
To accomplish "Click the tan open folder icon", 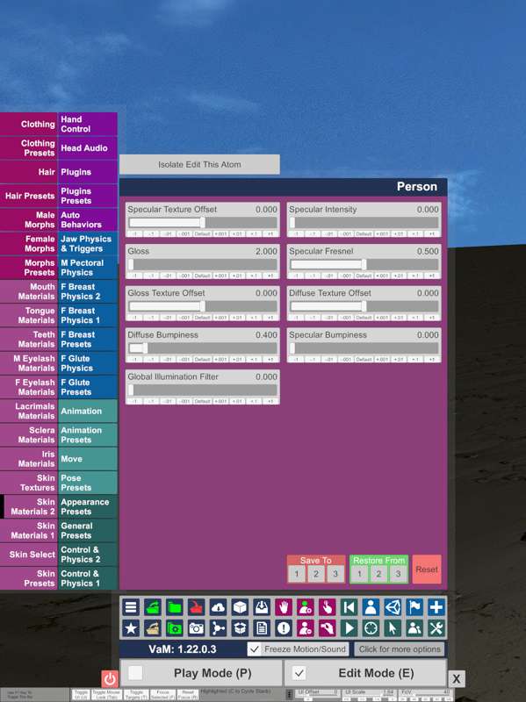I will click(153, 628).
